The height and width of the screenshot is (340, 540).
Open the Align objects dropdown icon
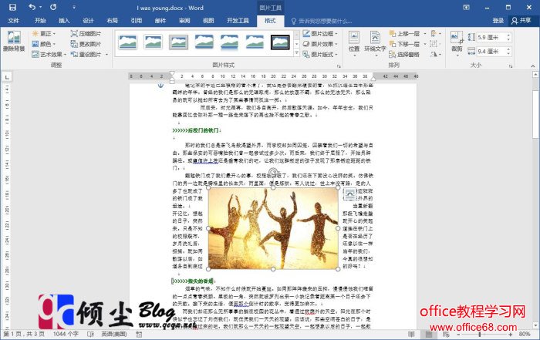[x=435, y=33]
